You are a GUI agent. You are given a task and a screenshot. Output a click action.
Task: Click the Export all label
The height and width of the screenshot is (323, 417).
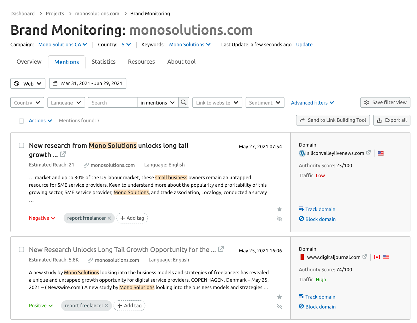[396, 120]
